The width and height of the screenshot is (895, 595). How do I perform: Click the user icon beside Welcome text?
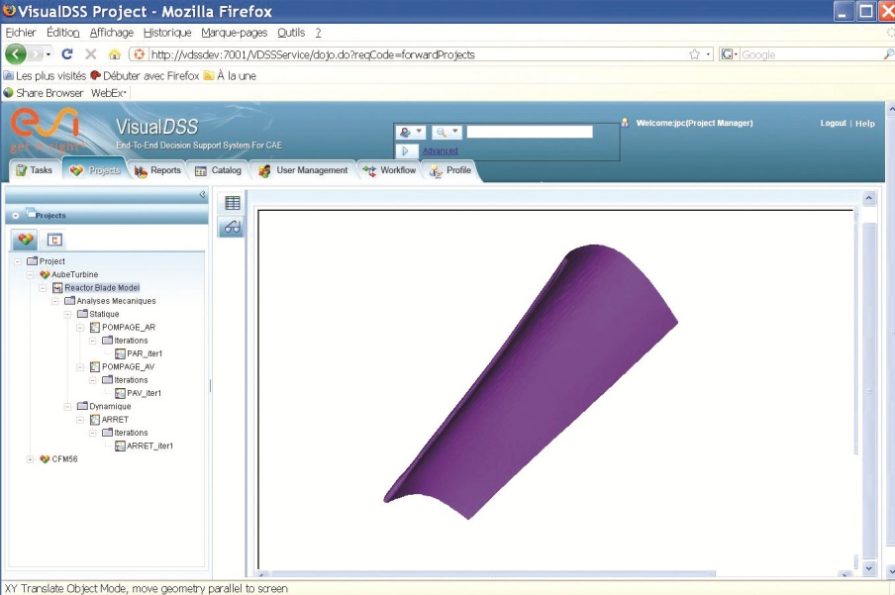coord(625,123)
